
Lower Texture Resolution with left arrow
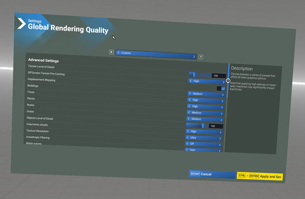click(187, 138)
